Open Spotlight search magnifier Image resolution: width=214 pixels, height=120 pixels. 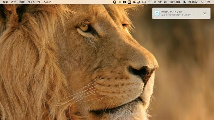click(203, 2)
